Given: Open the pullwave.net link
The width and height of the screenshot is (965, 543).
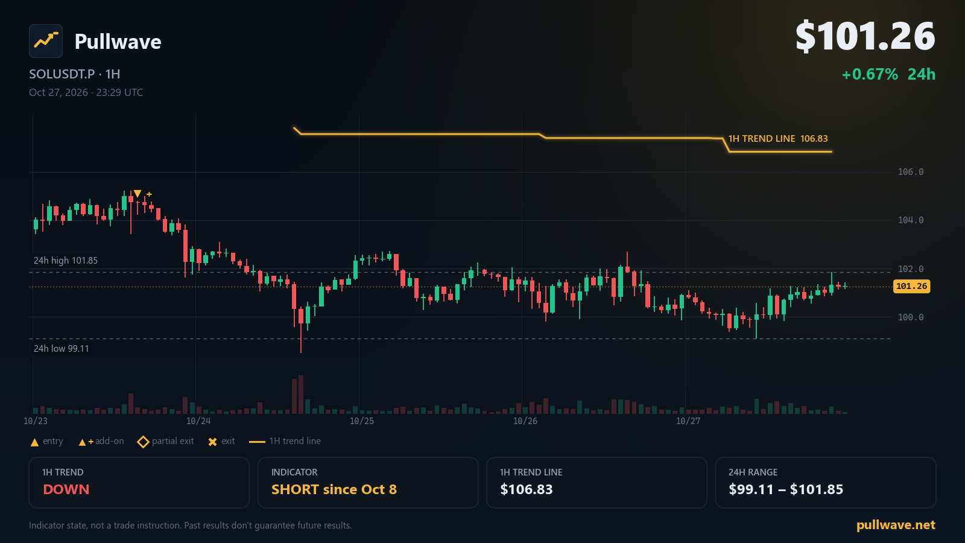Looking at the screenshot, I should point(896,525).
